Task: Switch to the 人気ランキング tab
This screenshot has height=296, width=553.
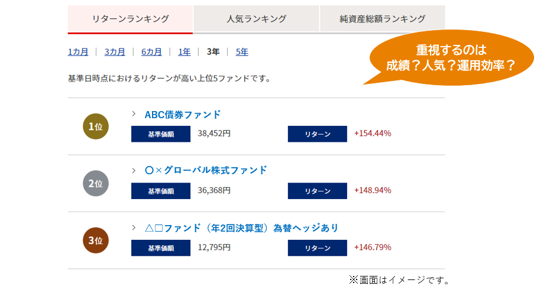Action: tap(257, 19)
